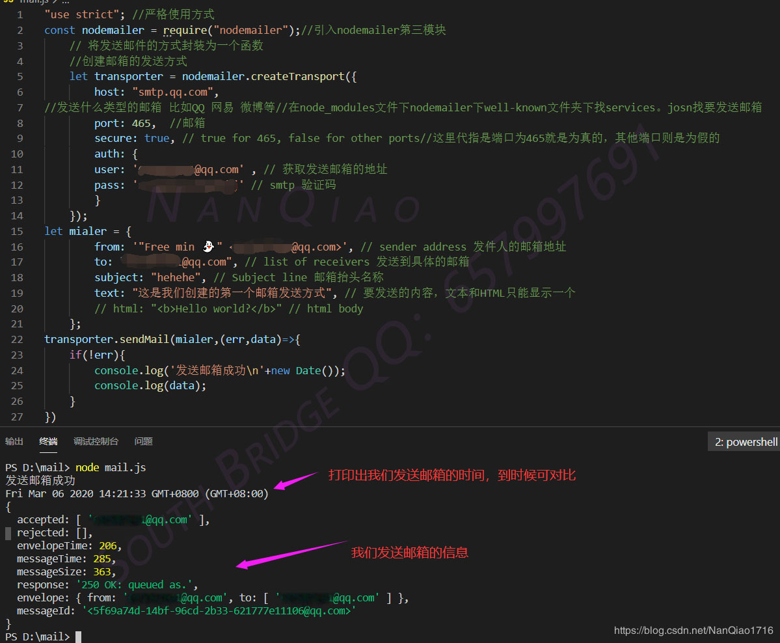Click line number 15 in the gutter
Image resolution: width=780 pixels, height=643 pixels.
[17, 232]
